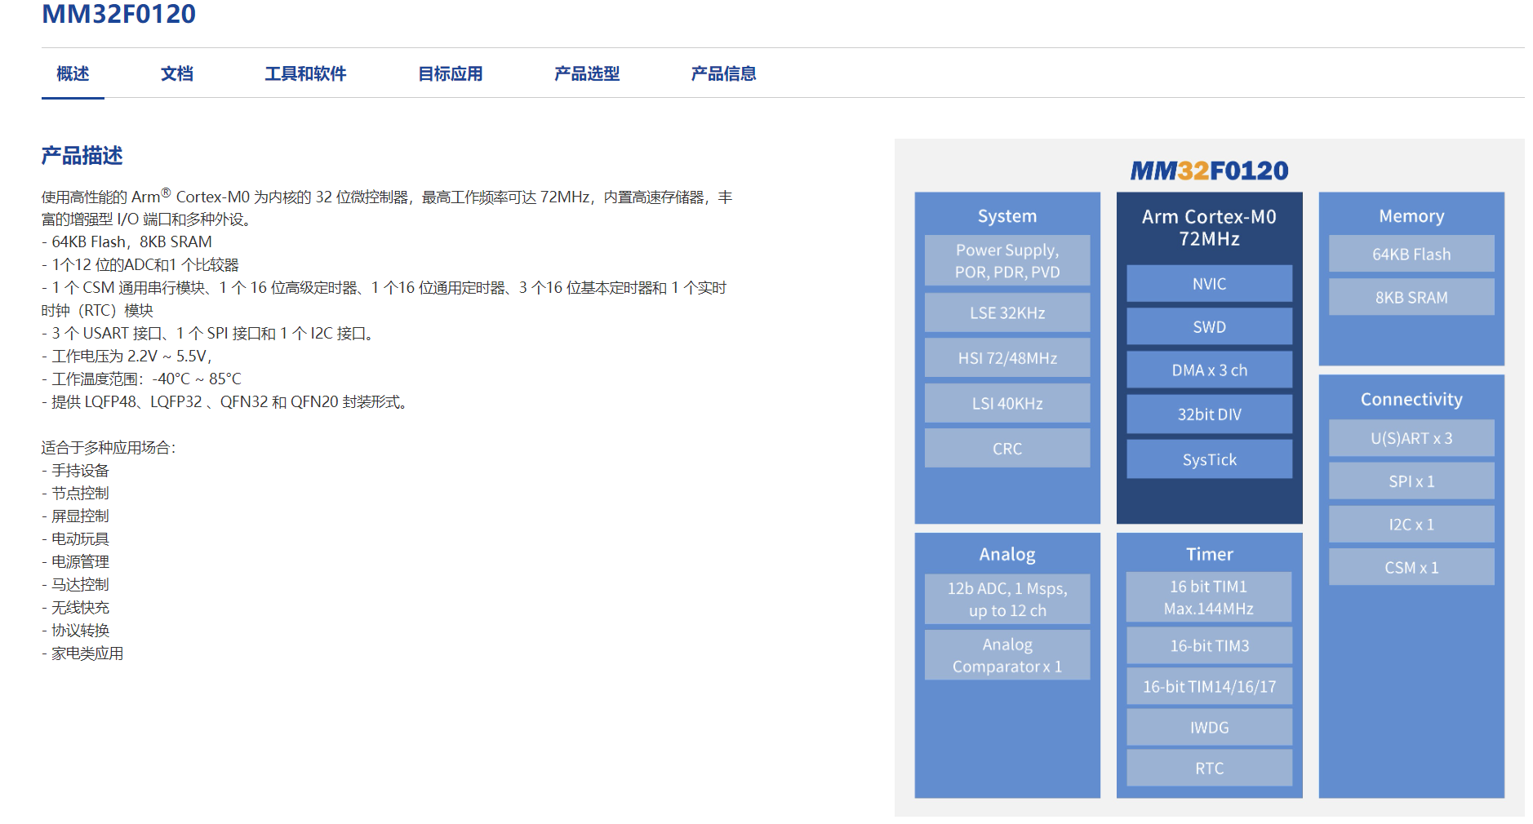Click the 64KB Flash memory block
This screenshot has height=824, width=1533.
pos(1411,255)
